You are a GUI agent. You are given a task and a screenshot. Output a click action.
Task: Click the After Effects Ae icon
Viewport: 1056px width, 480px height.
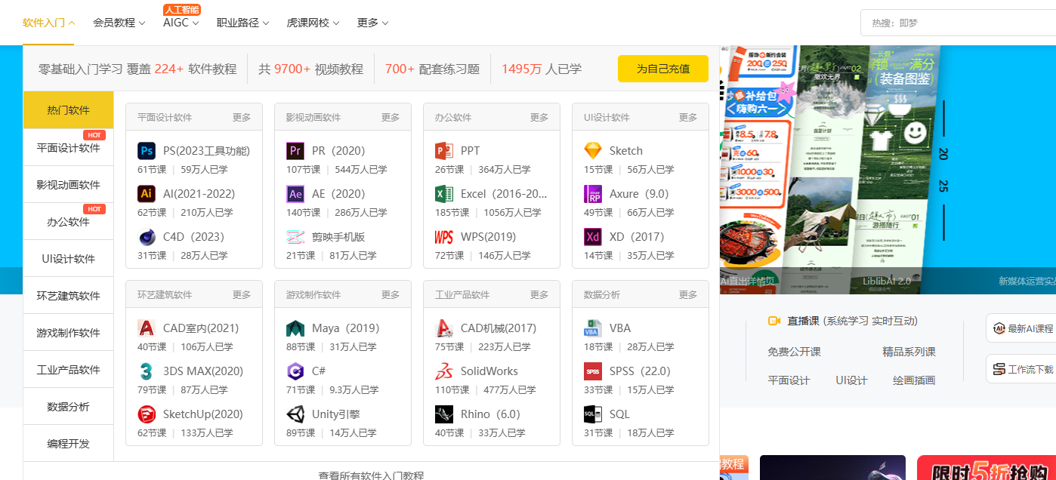click(295, 194)
